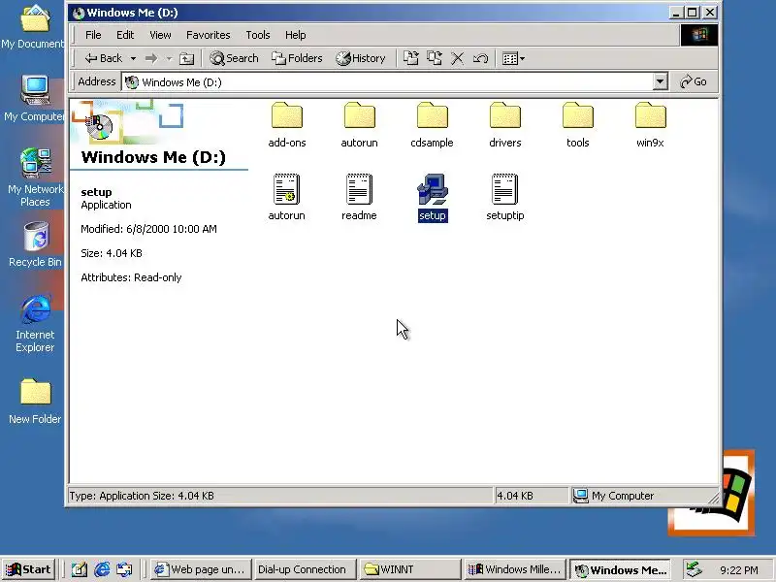Open the Views dropdown button
The height and width of the screenshot is (582, 776).
point(513,58)
